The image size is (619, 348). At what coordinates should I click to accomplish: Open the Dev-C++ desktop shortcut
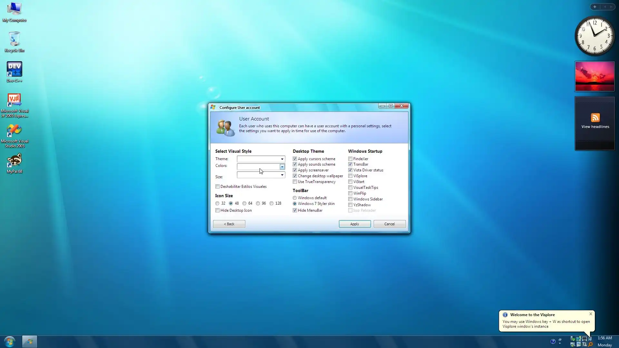pos(15,70)
